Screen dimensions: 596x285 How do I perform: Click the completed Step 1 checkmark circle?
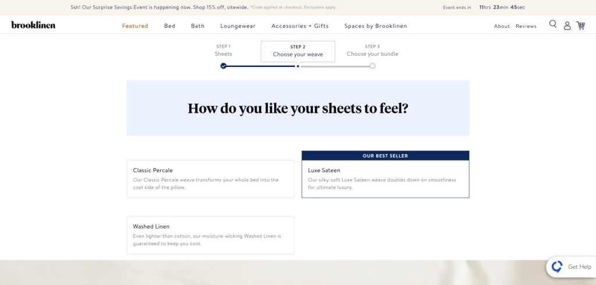click(223, 66)
